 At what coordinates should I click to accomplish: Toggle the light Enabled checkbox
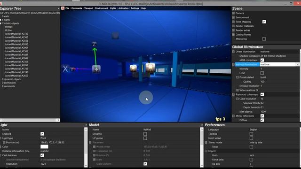(x=42, y=134)
